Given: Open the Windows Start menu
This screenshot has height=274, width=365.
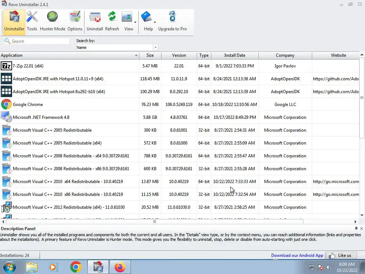Looking at the screenshot, I should coord(9,267).
